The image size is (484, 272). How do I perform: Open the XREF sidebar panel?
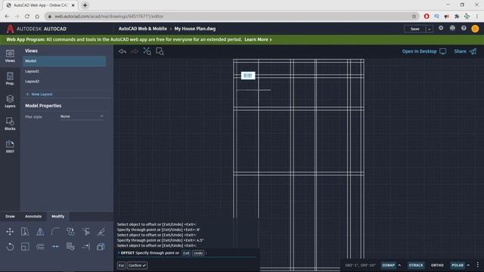tap(10, 147)
